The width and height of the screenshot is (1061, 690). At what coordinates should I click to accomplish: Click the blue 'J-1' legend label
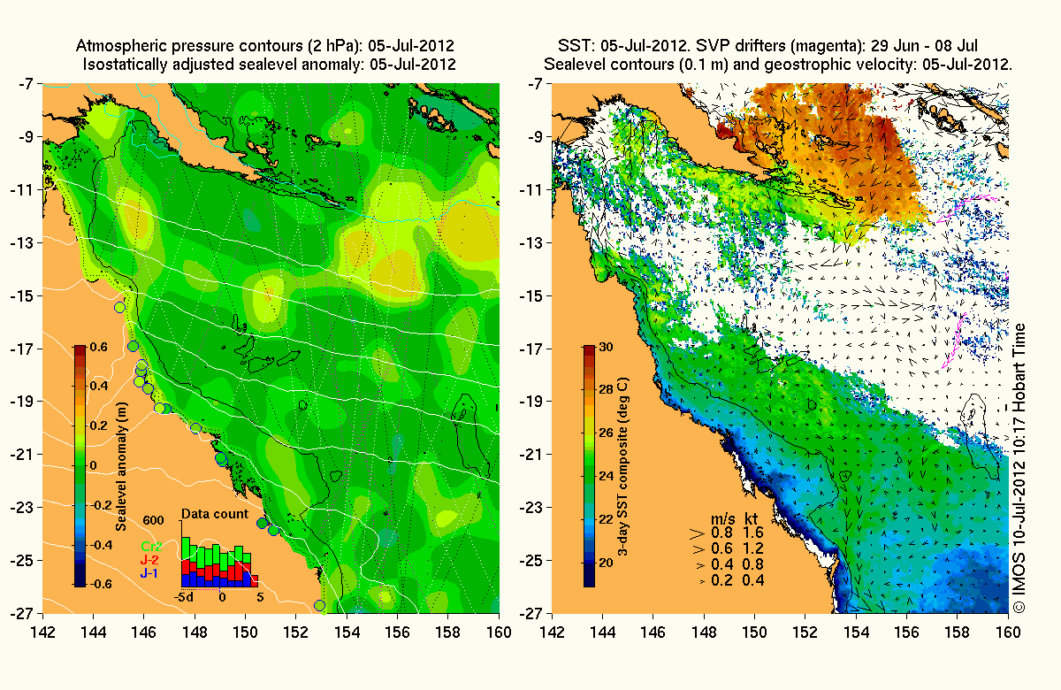150,573
